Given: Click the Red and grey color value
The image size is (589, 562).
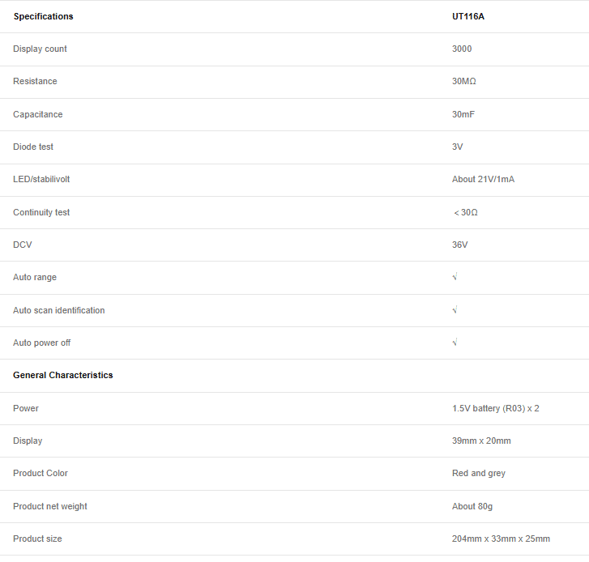Looking at the screenshot, I should click(478, 474).
